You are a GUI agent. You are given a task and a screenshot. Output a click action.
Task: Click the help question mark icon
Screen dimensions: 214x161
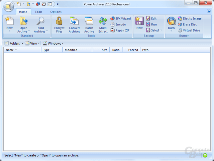pyautogui.click(x=209, y=11)
